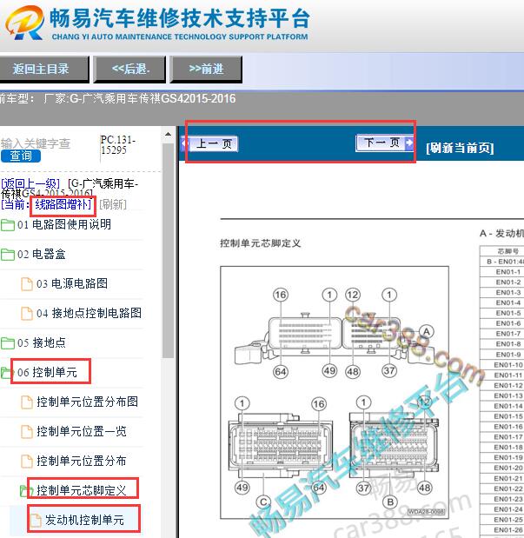The width and height of the screenshot is (524, 538).
Task: Click the arrow icon on 下一页 button
Action: pyautogui.click(x=408, y=143)
